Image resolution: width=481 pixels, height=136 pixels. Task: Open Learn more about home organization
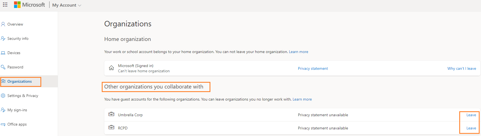click(298, 52)
